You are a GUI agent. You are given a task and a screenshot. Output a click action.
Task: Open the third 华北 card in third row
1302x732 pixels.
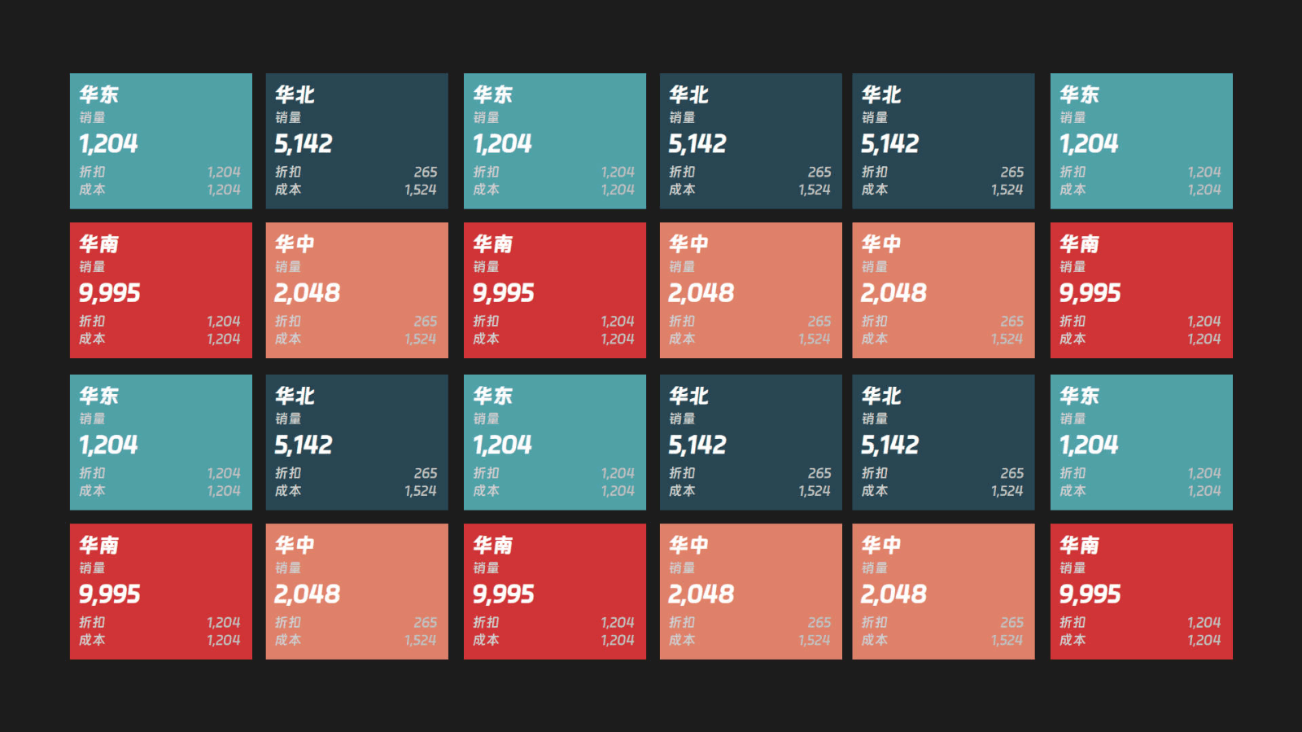pyautogui.click(x=944, y=442)
